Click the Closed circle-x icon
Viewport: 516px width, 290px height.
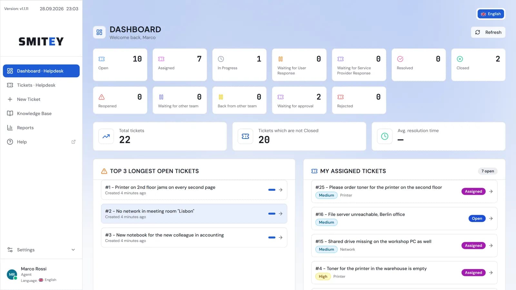click(460, 59)
